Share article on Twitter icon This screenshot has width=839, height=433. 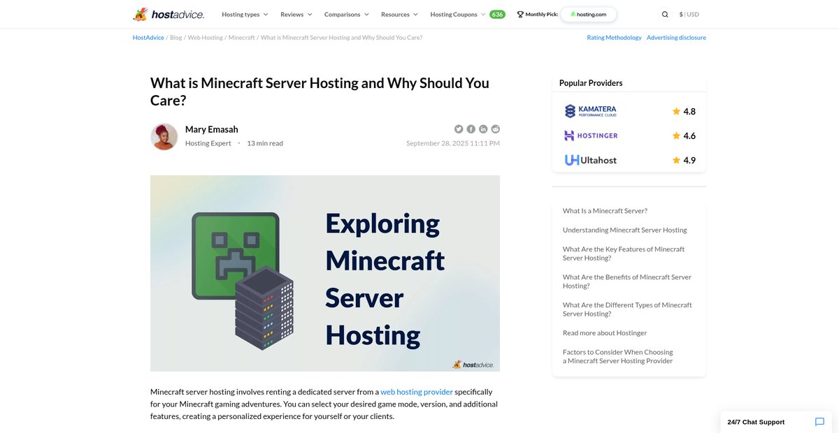(x=459, y=129)
